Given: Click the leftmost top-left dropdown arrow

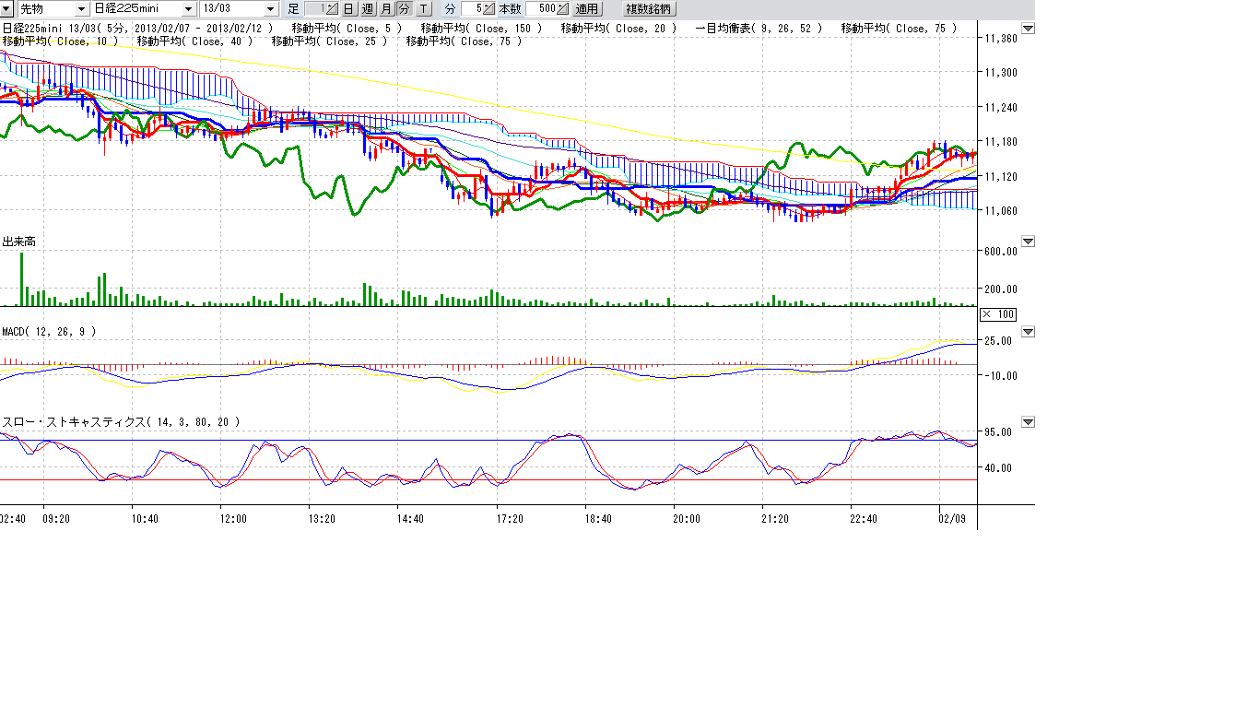Looking at the screenshot, I should click(6, 8).
